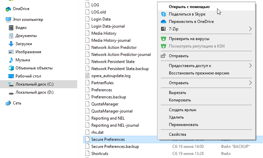Choose Открыть с помощью from context menu

[189, 6]
